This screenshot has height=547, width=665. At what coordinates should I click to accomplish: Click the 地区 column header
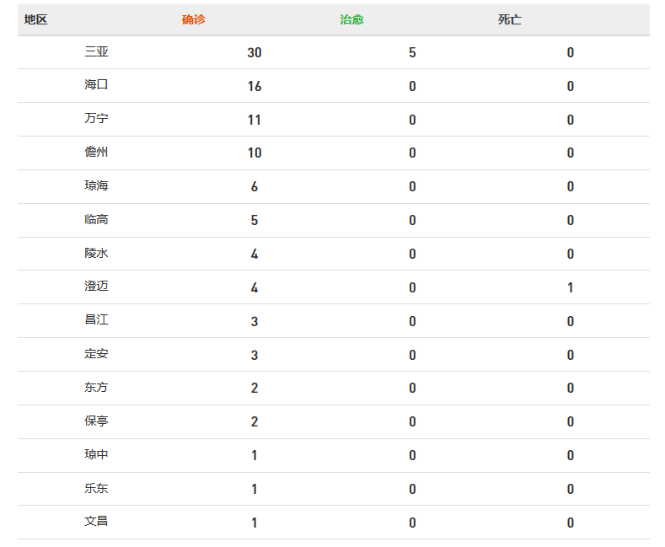pos(35,19)
